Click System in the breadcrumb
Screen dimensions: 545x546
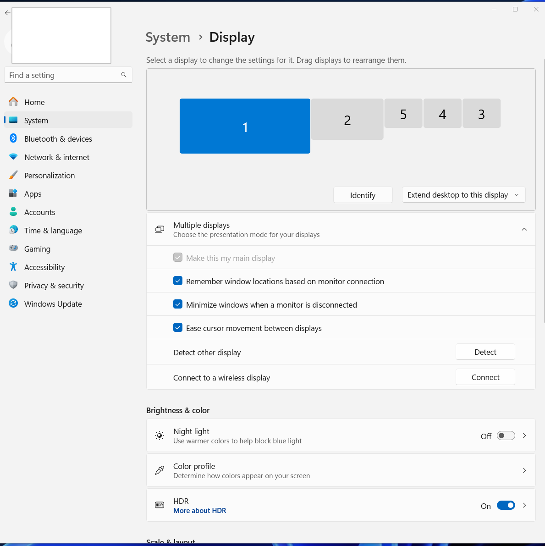pos(168,37)
